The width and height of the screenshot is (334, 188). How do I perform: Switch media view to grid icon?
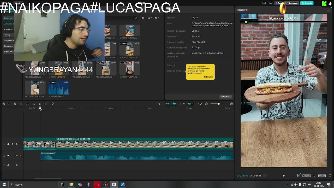pyautogui.click(x=143, y=18)
